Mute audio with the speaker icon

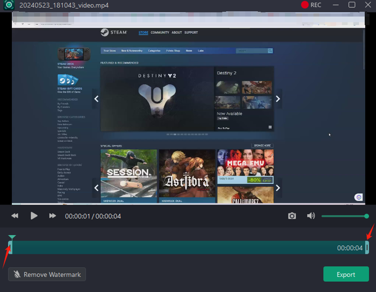click(x=310, y=216)
